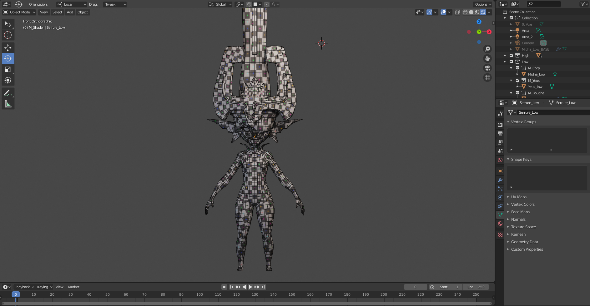The width and height of the screenshot is (590, 306).
Task: Switch to wireframe viewport shading
Action: [465, 12]
